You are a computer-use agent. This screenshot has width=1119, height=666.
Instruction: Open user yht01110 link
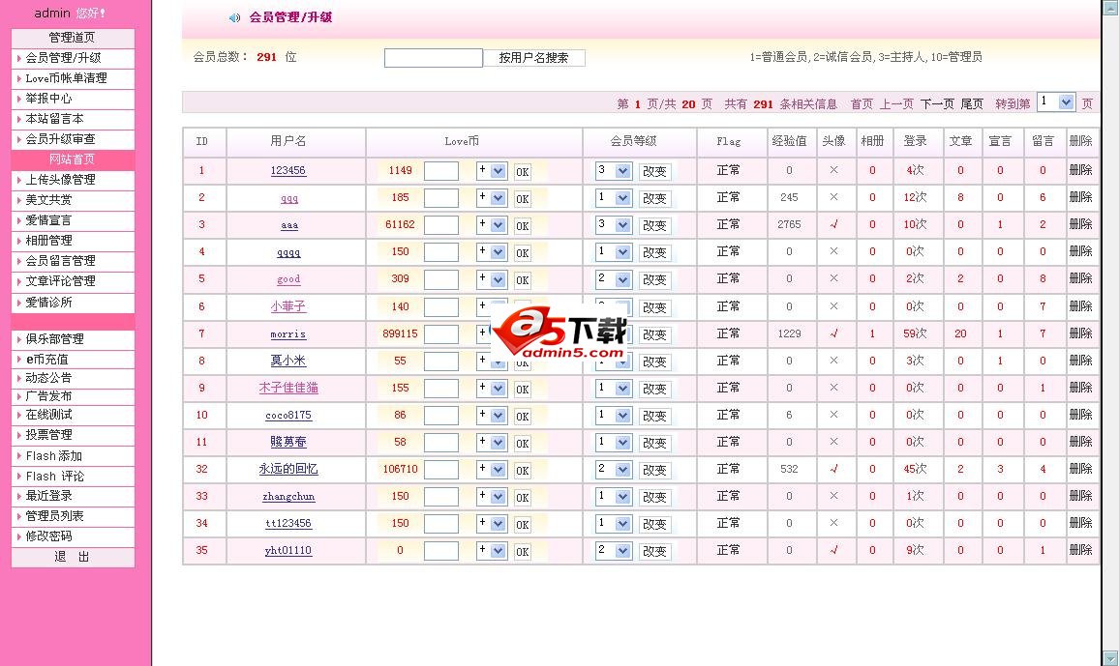click(288, 551)
